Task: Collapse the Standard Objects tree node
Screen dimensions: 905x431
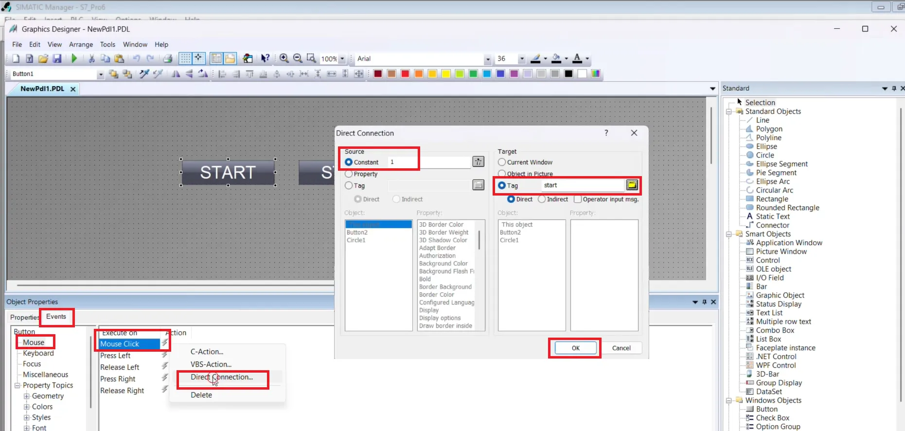Action: pos(729,111)
